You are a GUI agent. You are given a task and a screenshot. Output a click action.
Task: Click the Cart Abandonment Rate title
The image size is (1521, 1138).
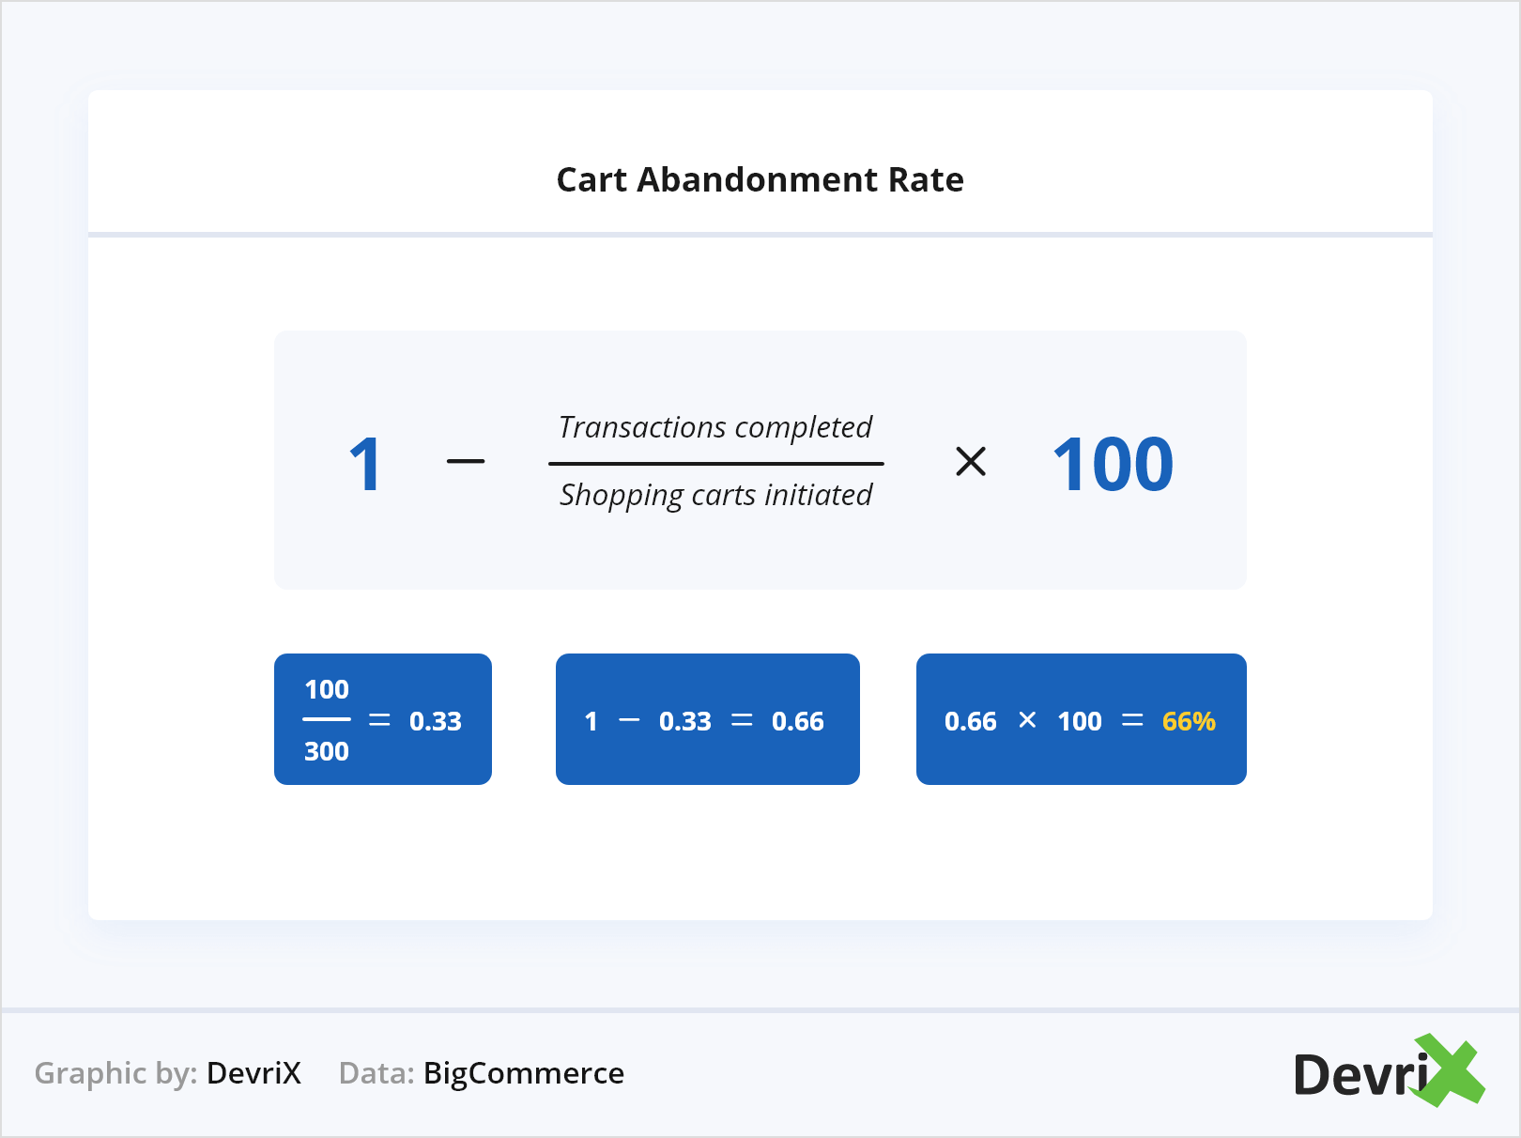760,179
